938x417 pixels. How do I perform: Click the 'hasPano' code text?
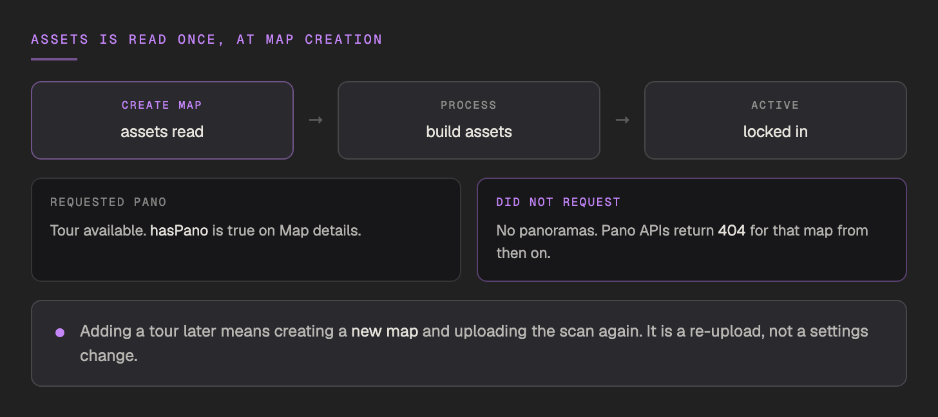click(179, 230)
